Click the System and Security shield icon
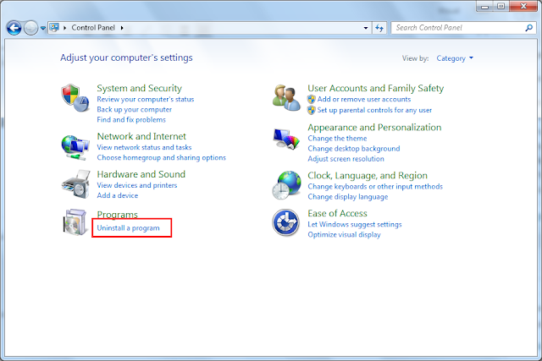This screenshot has width=542, height=361. point(75,98)
